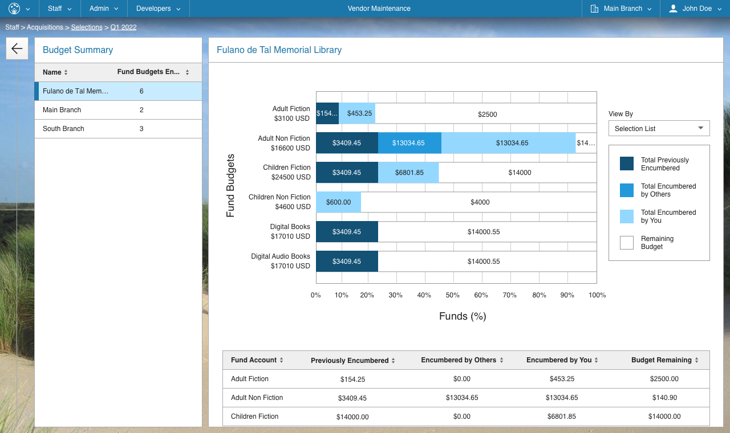
Task: Sort table by Budget Remaining arrows
Action: pyautogui.click(x=696, y=360)
